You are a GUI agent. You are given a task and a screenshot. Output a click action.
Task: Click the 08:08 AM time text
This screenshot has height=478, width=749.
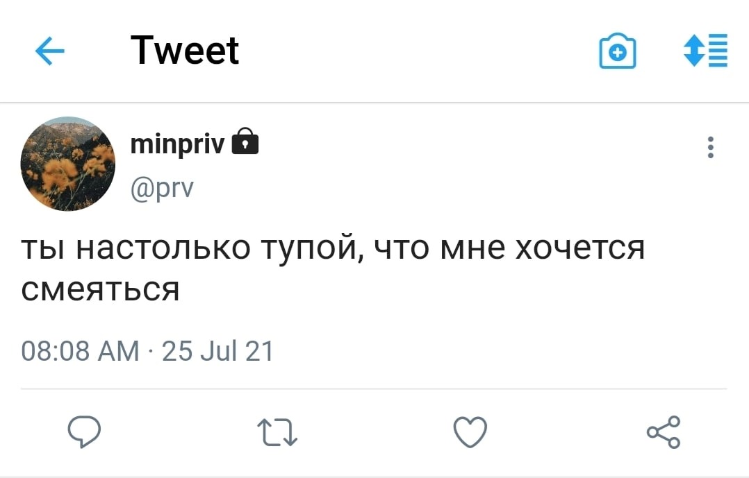[81, 351]
